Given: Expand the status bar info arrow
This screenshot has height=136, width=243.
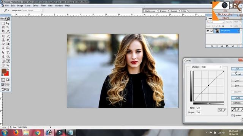Looking at the screenshot, I should pyautogui.click(x=50, y=127).
